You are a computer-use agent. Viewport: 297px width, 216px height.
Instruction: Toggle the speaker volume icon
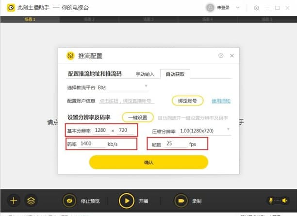point(285,201)
